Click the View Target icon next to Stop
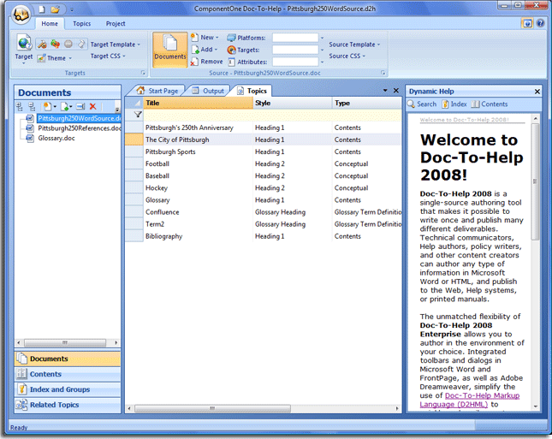The height and width of the screenshot is (439, 552). tap(81, 44)
